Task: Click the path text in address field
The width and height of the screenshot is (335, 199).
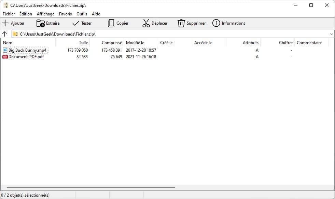Action: 58,34
